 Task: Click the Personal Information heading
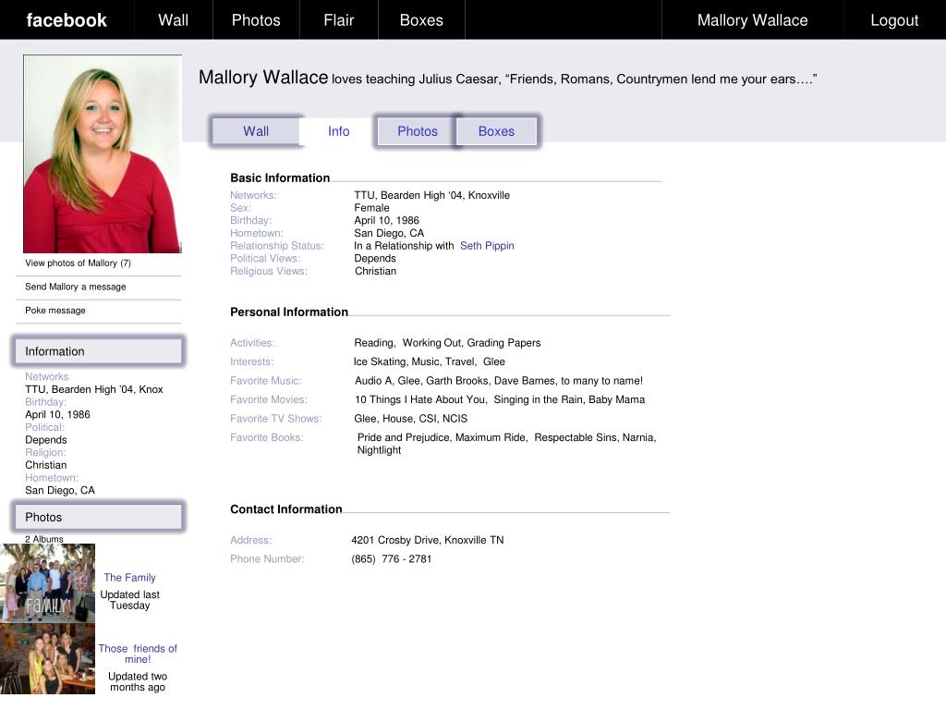click(x=289, y=312)
